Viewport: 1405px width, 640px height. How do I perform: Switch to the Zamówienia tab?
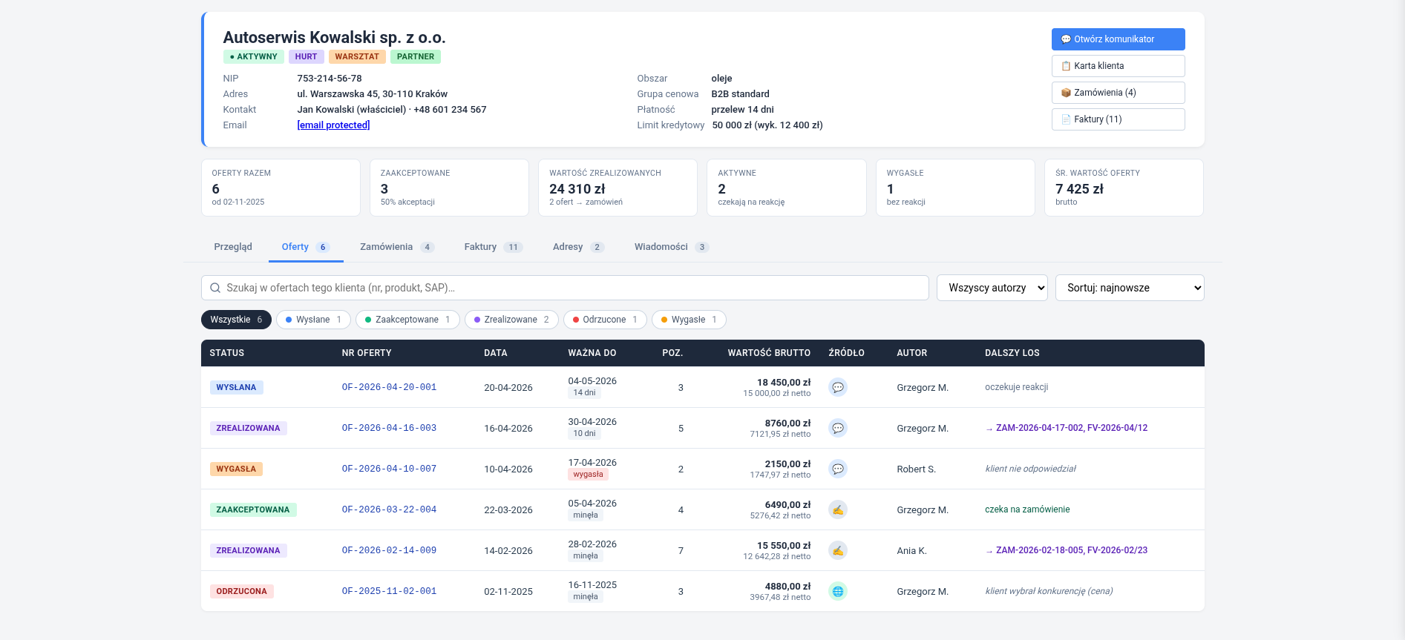397,247
